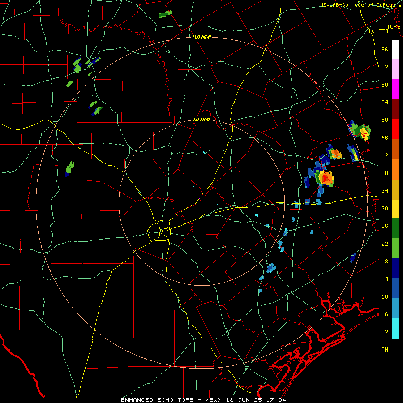Click the "K FT" units label
Screen dimensions: 403x403
pos(379,31)
